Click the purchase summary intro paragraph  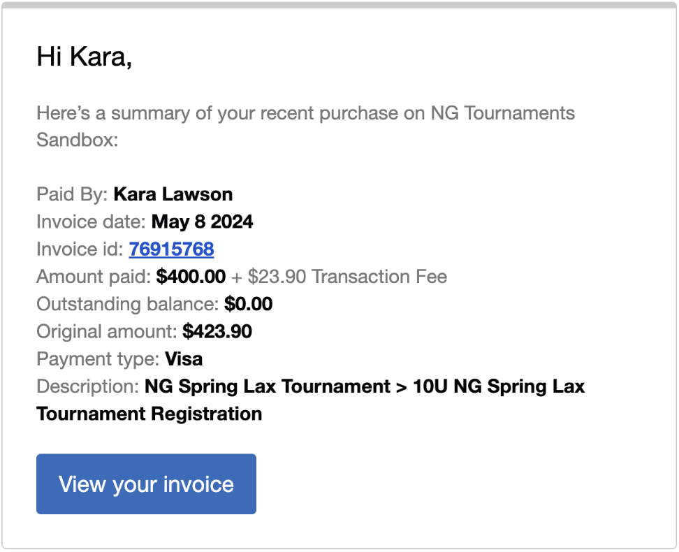(306, 126)
